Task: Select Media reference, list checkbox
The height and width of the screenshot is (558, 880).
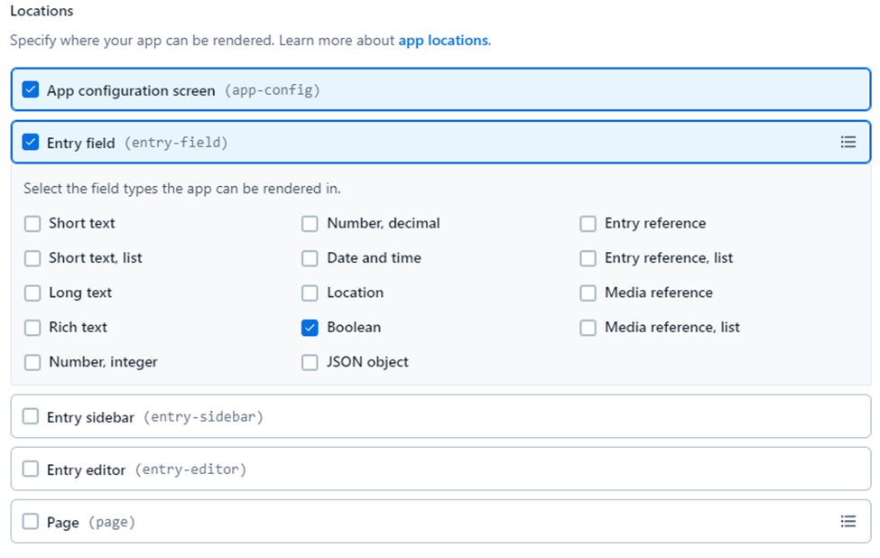Action: pos(588,328)
